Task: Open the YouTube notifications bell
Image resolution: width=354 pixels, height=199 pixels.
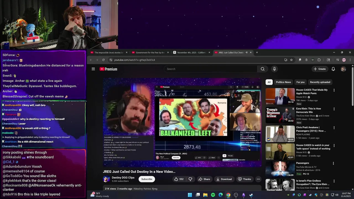Action: click(x=333, y=69)
